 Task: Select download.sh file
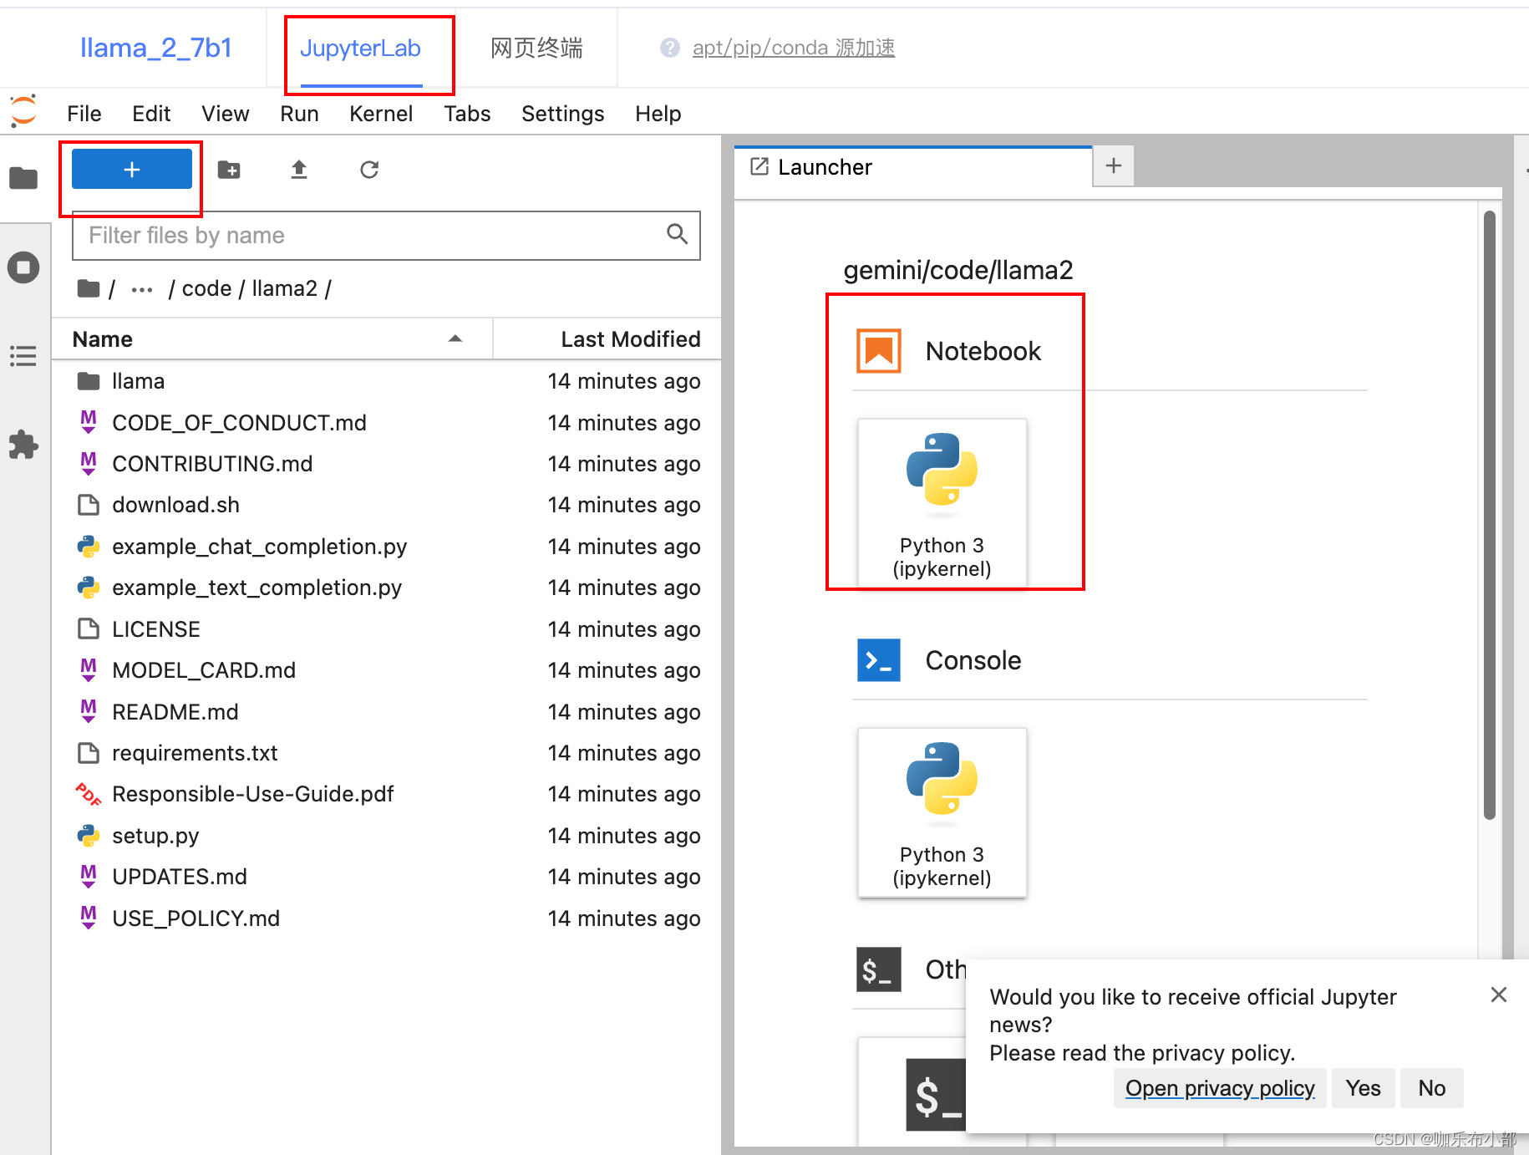tap(386, 505)
